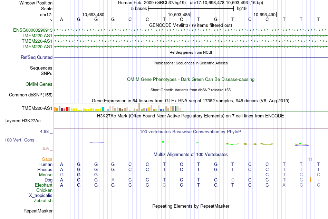Click the orange gap count 11
The image size is (328, 219).
pyautogui.click(x=310, y=159)
